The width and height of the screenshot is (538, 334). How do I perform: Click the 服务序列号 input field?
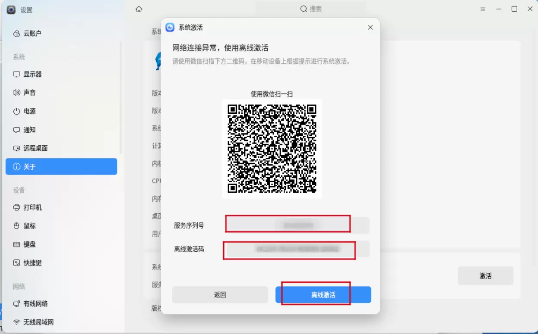(297, 225)
